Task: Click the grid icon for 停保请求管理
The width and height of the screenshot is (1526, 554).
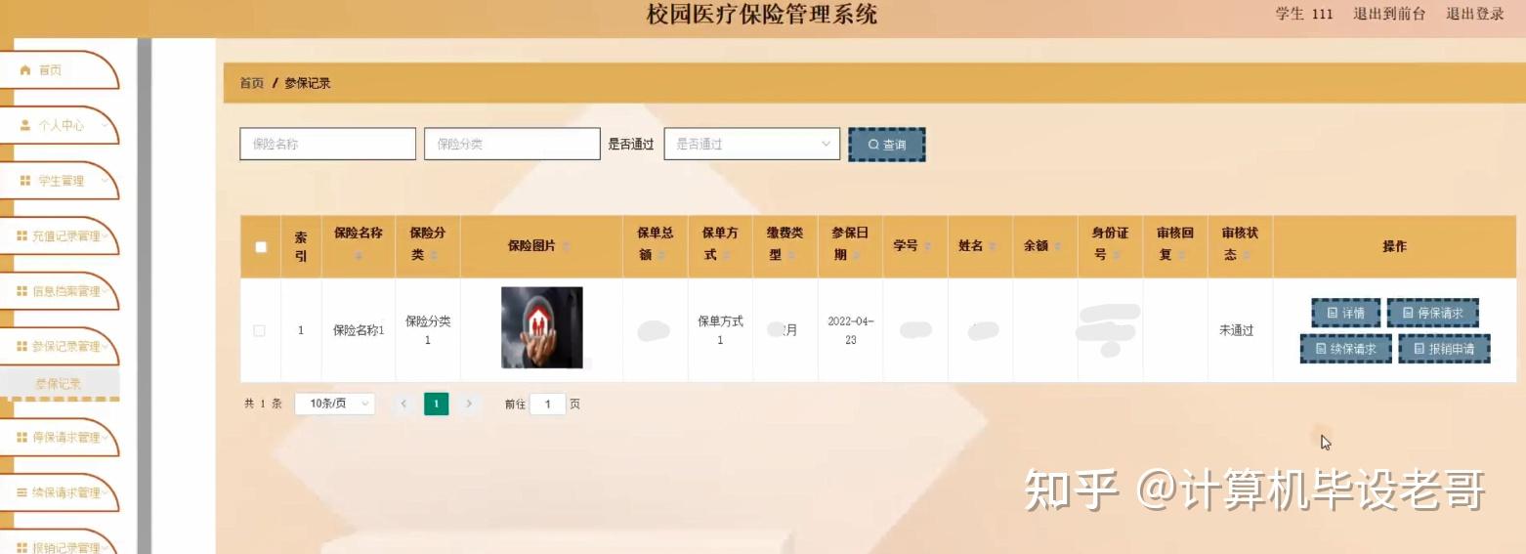Action: pyautogui.click(x=22, y=438)
